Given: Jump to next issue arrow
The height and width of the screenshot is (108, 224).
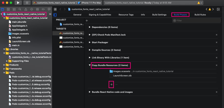Looking at the screenshot, I should [x=213, y=9].
